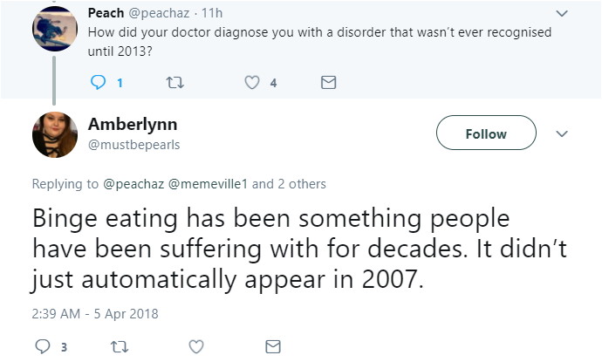Image resolution: width=602 pixels, height=362 pixels.
Task: Open the @mustbepearls handle
Action: click(x=134, y=145)
